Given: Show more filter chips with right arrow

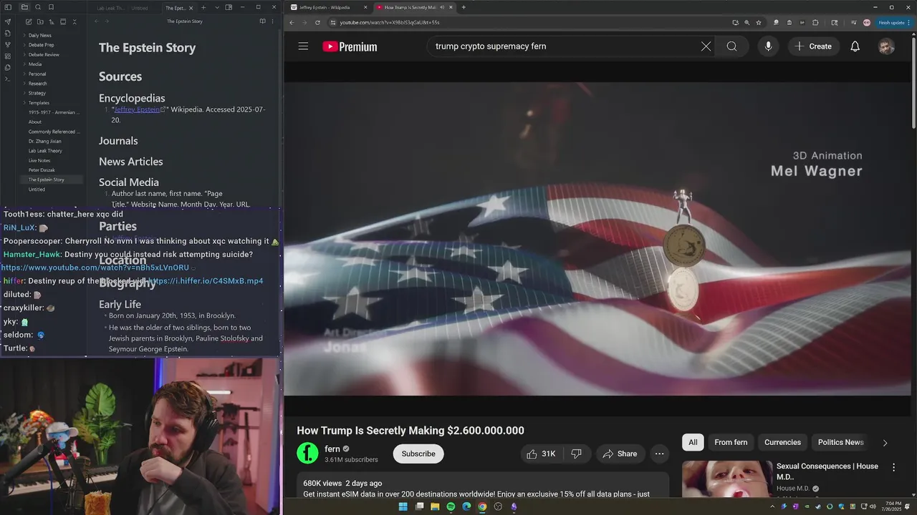Looking at the screenshot, I should [x=885, y=443].
